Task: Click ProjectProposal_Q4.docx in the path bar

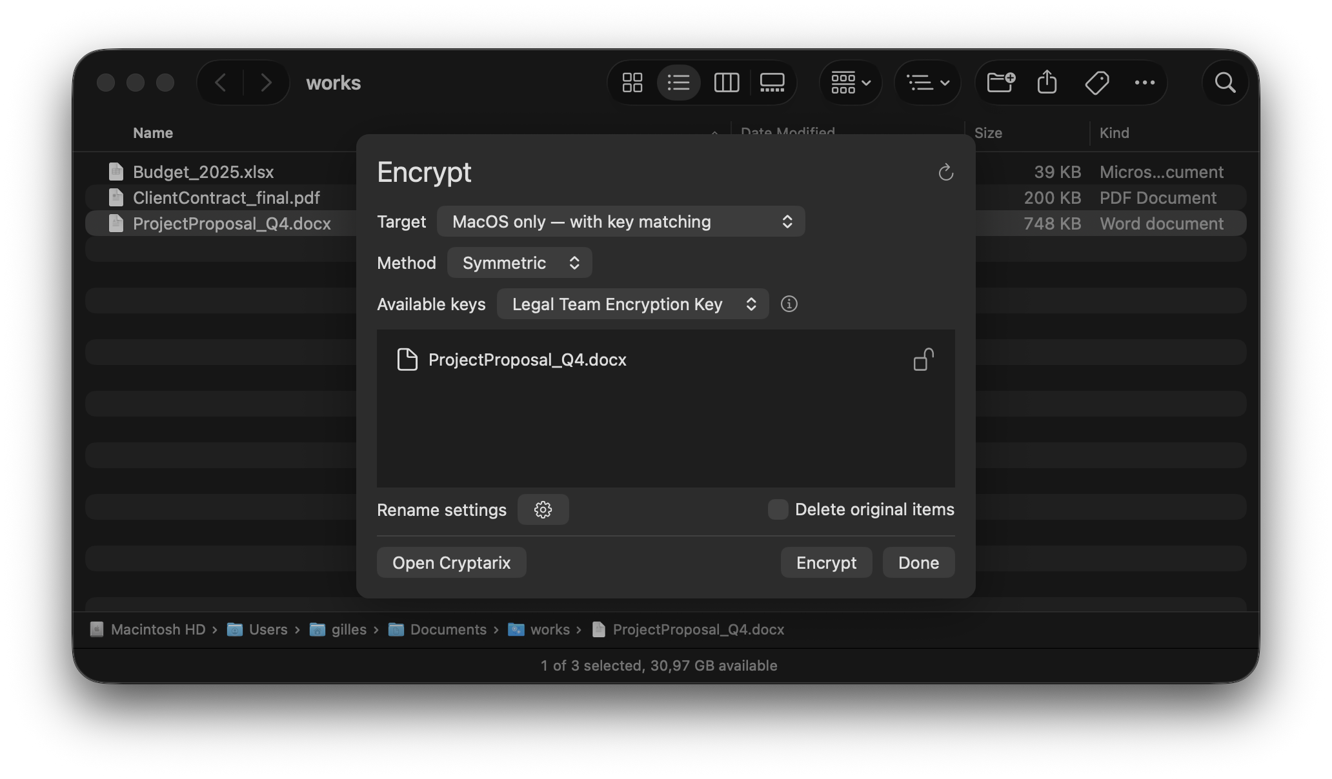Action: (689, 629)
